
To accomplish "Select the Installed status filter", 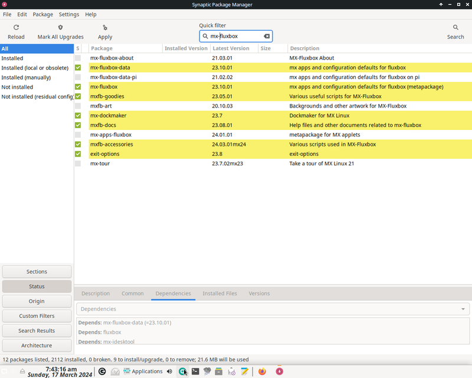I will click(37, 58).
